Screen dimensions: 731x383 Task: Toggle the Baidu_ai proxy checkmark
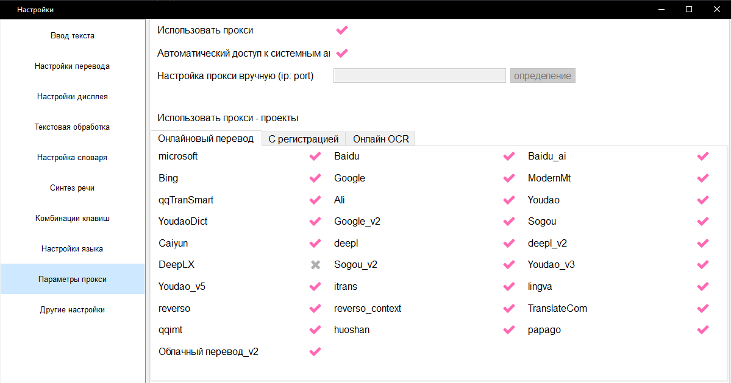(x=703, y=156)
